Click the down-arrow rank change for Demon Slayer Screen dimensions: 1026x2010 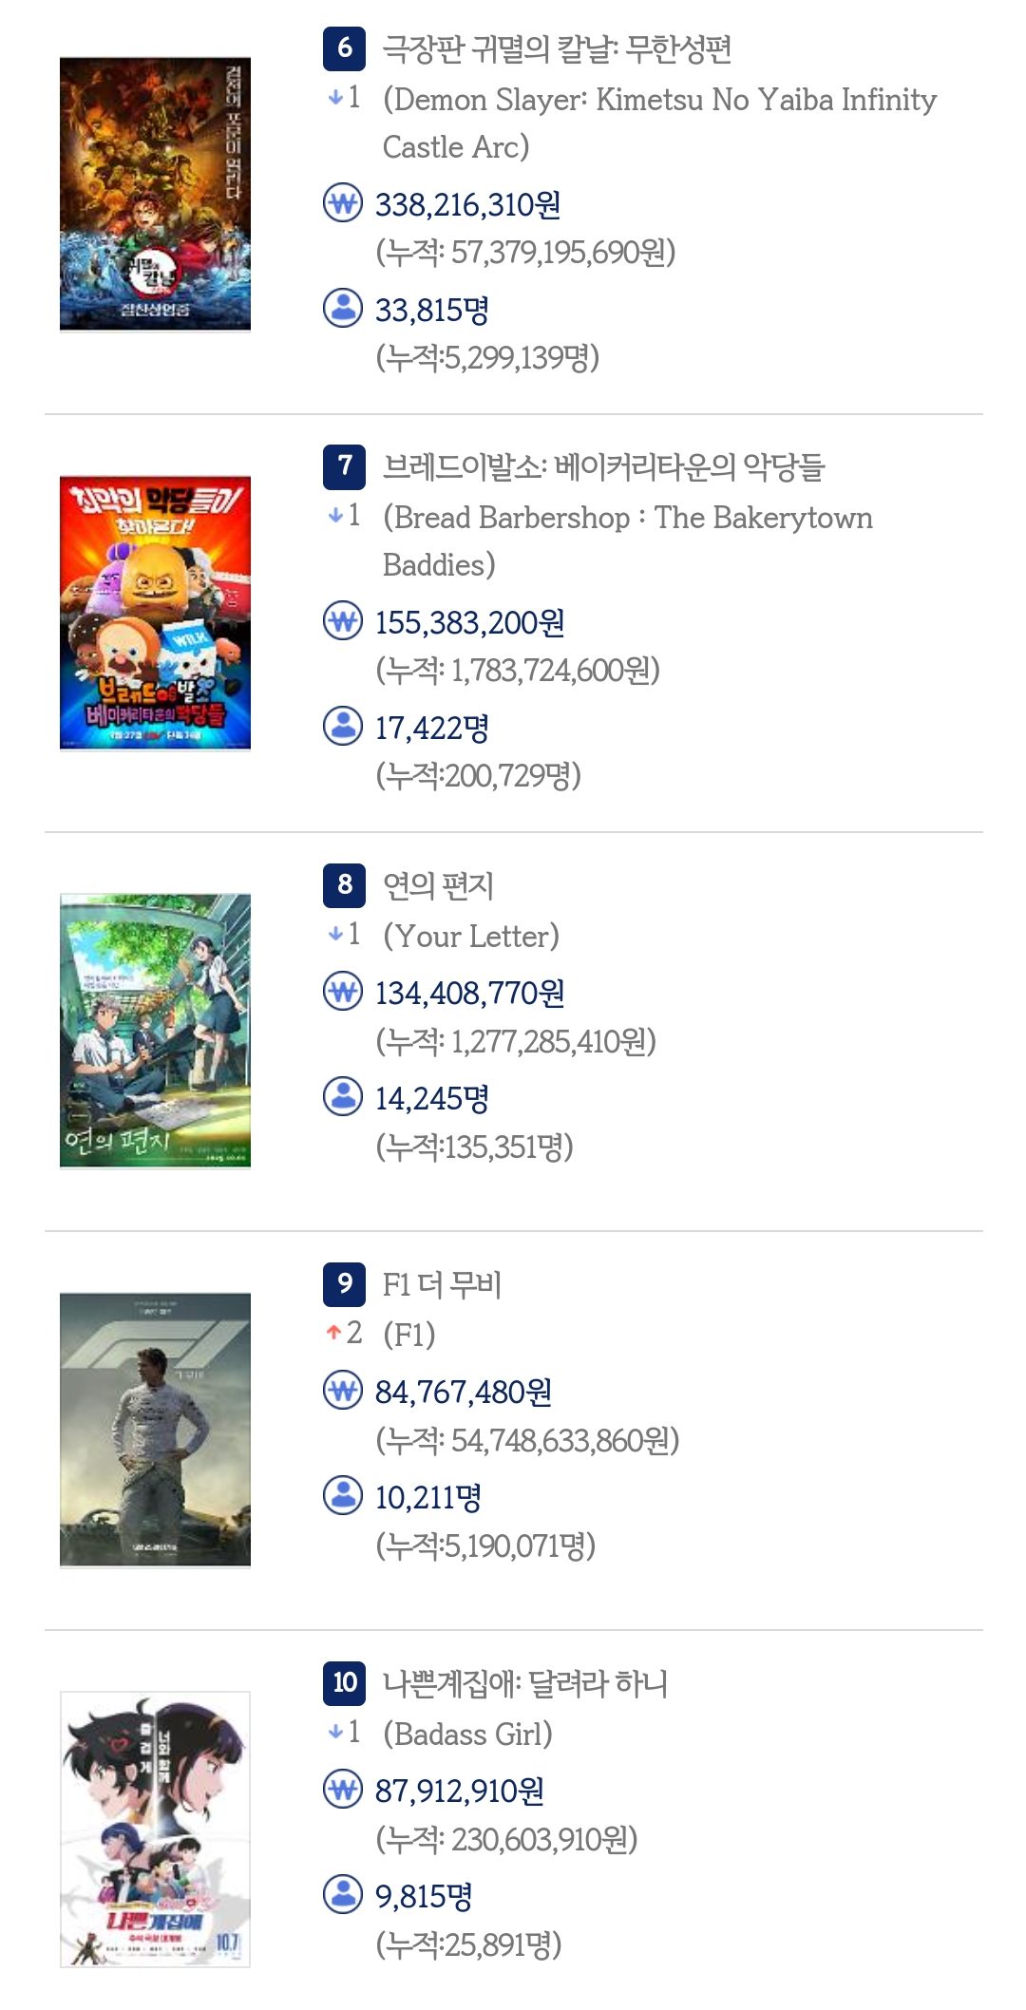click(x=343, y=97)
